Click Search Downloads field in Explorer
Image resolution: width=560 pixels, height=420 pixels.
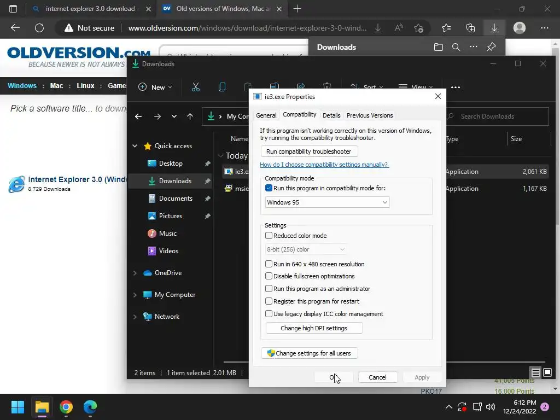click(x=497, y=116)
